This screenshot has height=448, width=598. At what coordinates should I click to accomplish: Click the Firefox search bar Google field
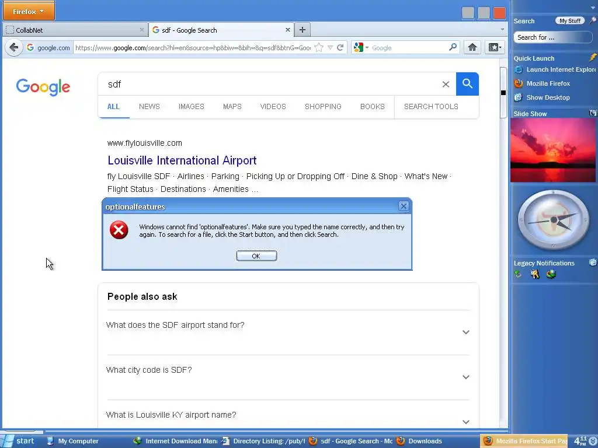coord(409,48)
